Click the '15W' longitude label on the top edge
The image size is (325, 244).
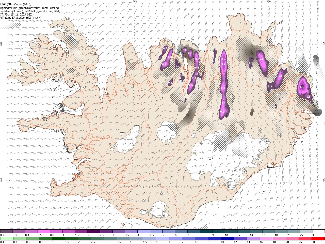[269, 1]
